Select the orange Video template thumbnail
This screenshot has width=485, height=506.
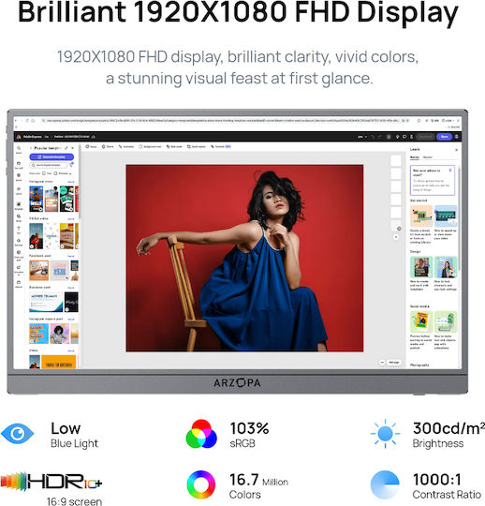[59, 362]
